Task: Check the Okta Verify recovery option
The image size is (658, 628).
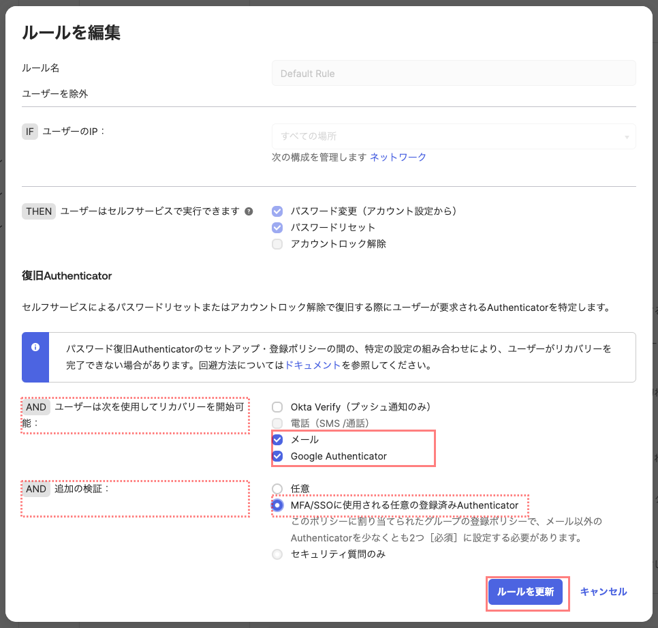Action: [277, 406]
